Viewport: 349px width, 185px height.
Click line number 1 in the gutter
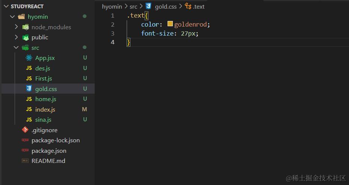tap(113, 15)
